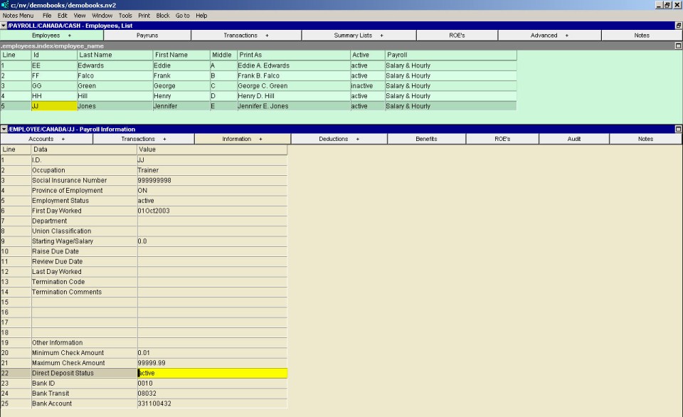Click the Employees List panel dropdown arrow icon

click(x=4, y=26)
